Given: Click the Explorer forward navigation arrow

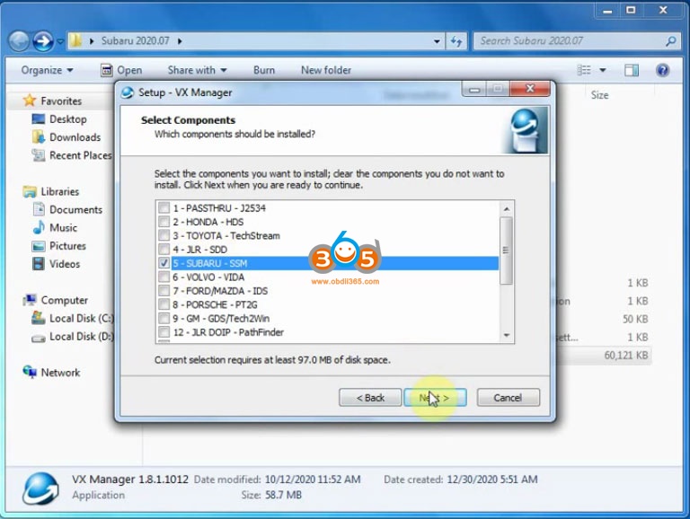Looking at the screenshot, I should 43,41.
